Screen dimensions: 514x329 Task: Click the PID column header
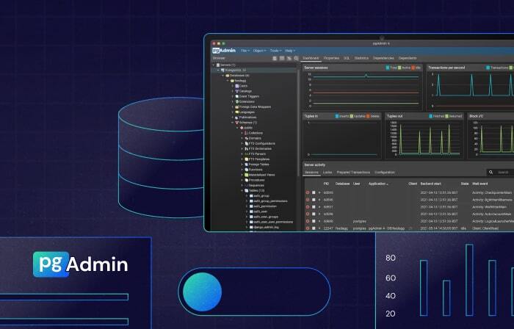tap(326, 184)
